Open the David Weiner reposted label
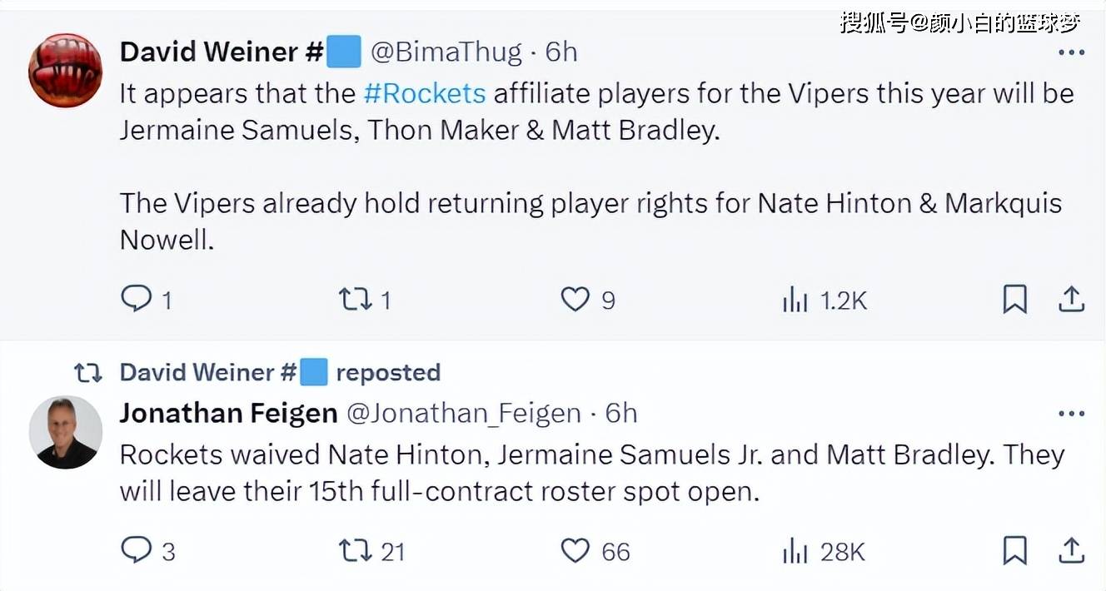The image size is (1106, 591). pyautogui.click(x=280, y=372)
